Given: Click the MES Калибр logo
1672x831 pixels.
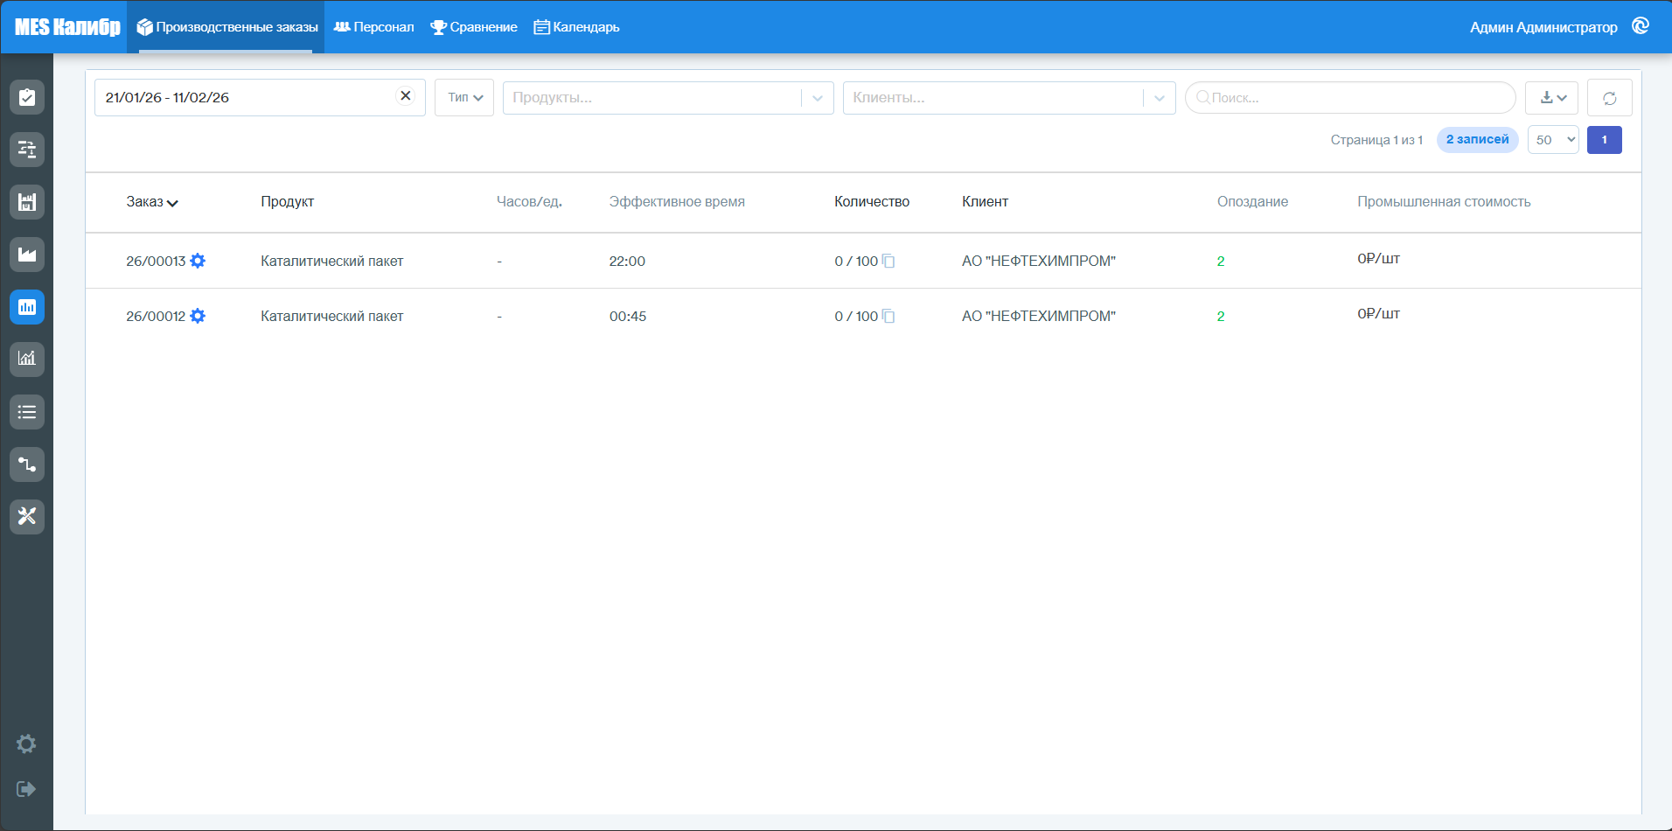Looking at the screenshot, I should 67,27.
